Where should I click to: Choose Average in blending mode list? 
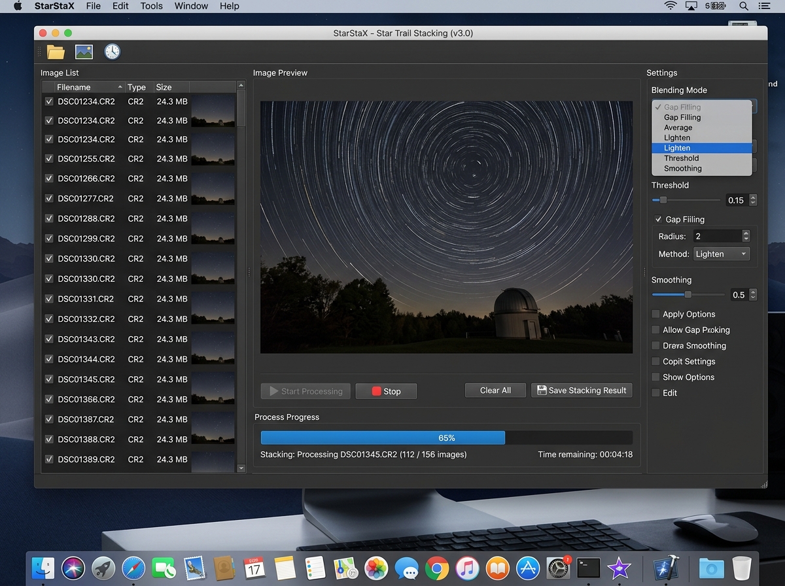(702, 128)
